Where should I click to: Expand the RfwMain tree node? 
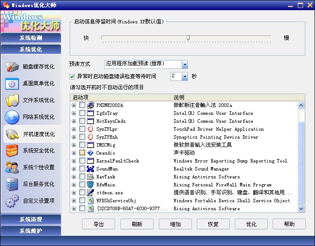pos(74,185)
